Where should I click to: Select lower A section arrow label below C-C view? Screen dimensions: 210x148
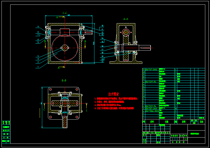[x=59, y=68]
